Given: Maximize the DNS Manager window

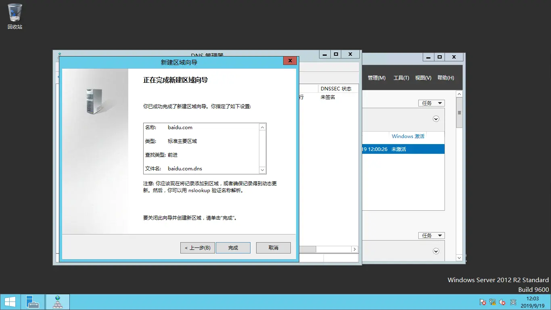Looking at the screenshot, I should [336, 54].
